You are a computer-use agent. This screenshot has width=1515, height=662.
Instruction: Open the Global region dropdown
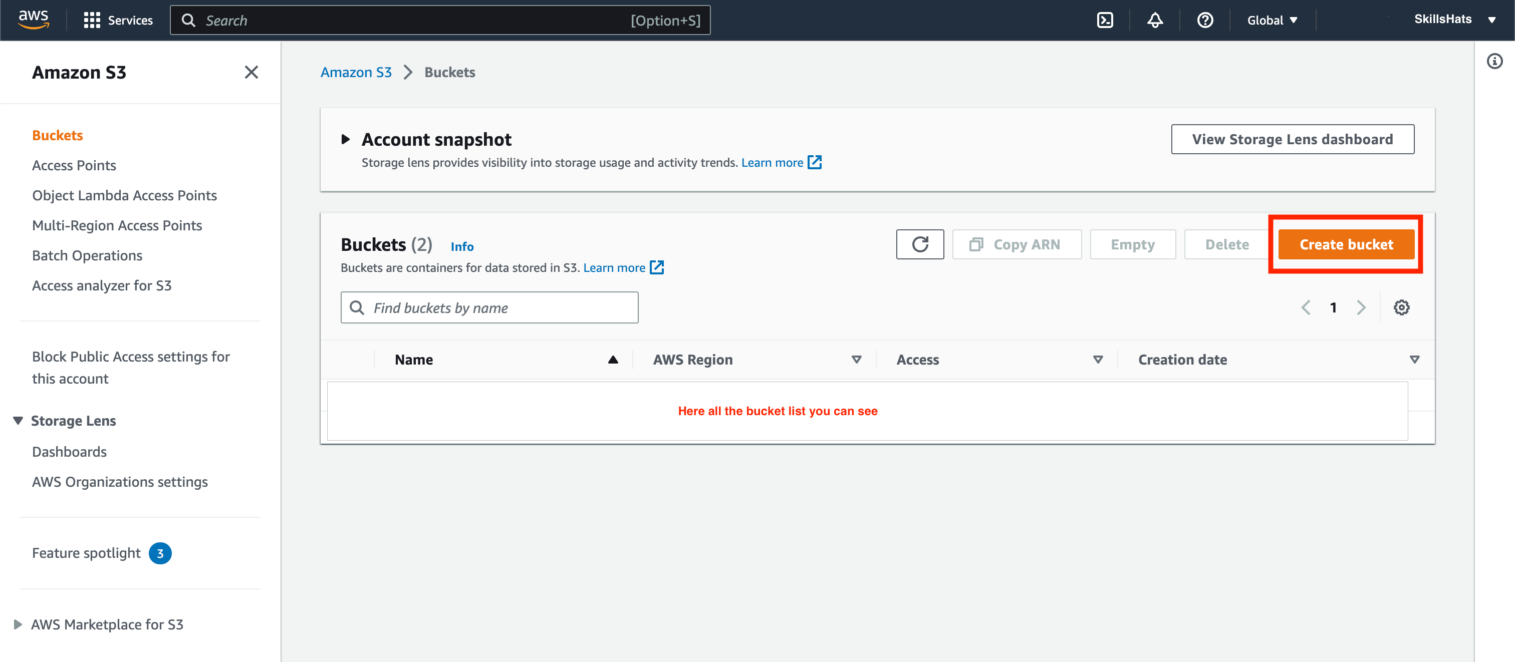[x=1272, y=20]
